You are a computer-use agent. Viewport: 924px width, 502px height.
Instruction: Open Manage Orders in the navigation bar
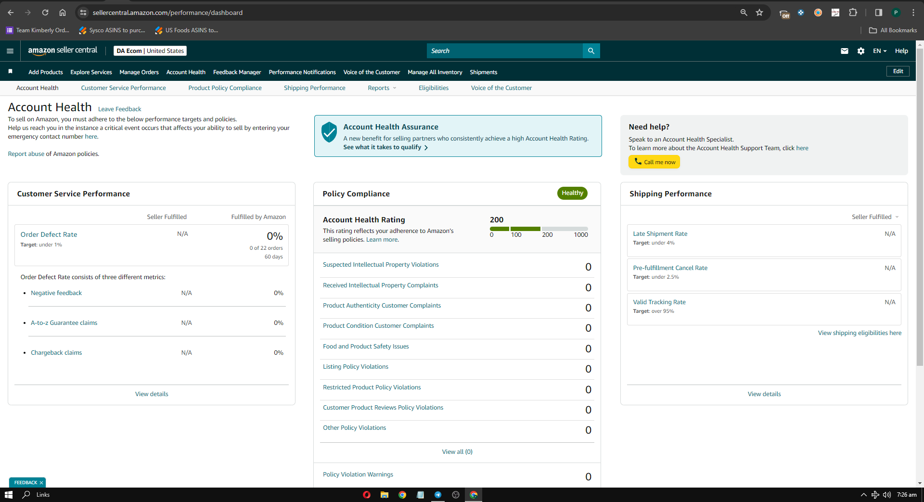coord(139,72)
